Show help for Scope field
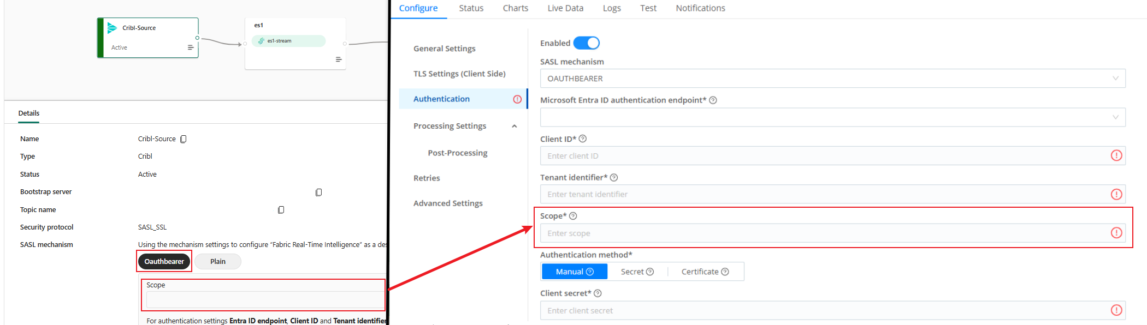The height and width of the screenshot is (325, 1147). 573,216
